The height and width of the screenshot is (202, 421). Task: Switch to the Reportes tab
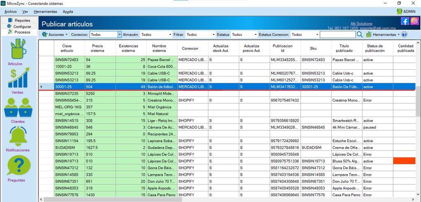19,20
